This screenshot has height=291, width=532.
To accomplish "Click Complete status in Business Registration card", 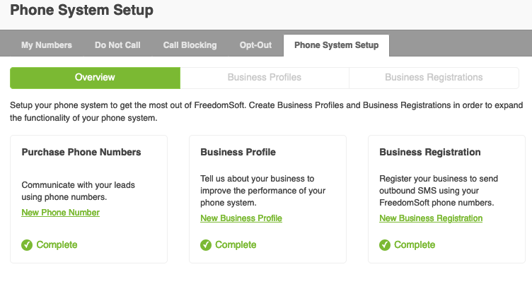I will [415, 245].
